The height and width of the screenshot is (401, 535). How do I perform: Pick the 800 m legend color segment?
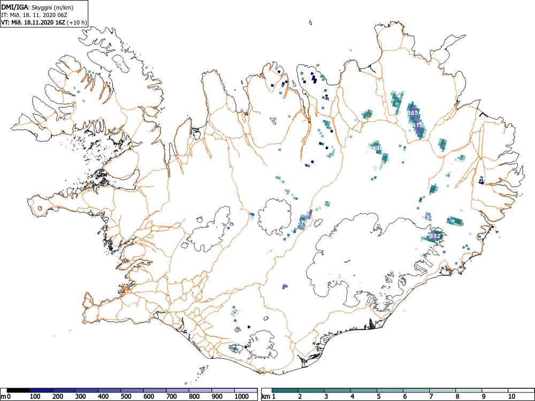200,390
